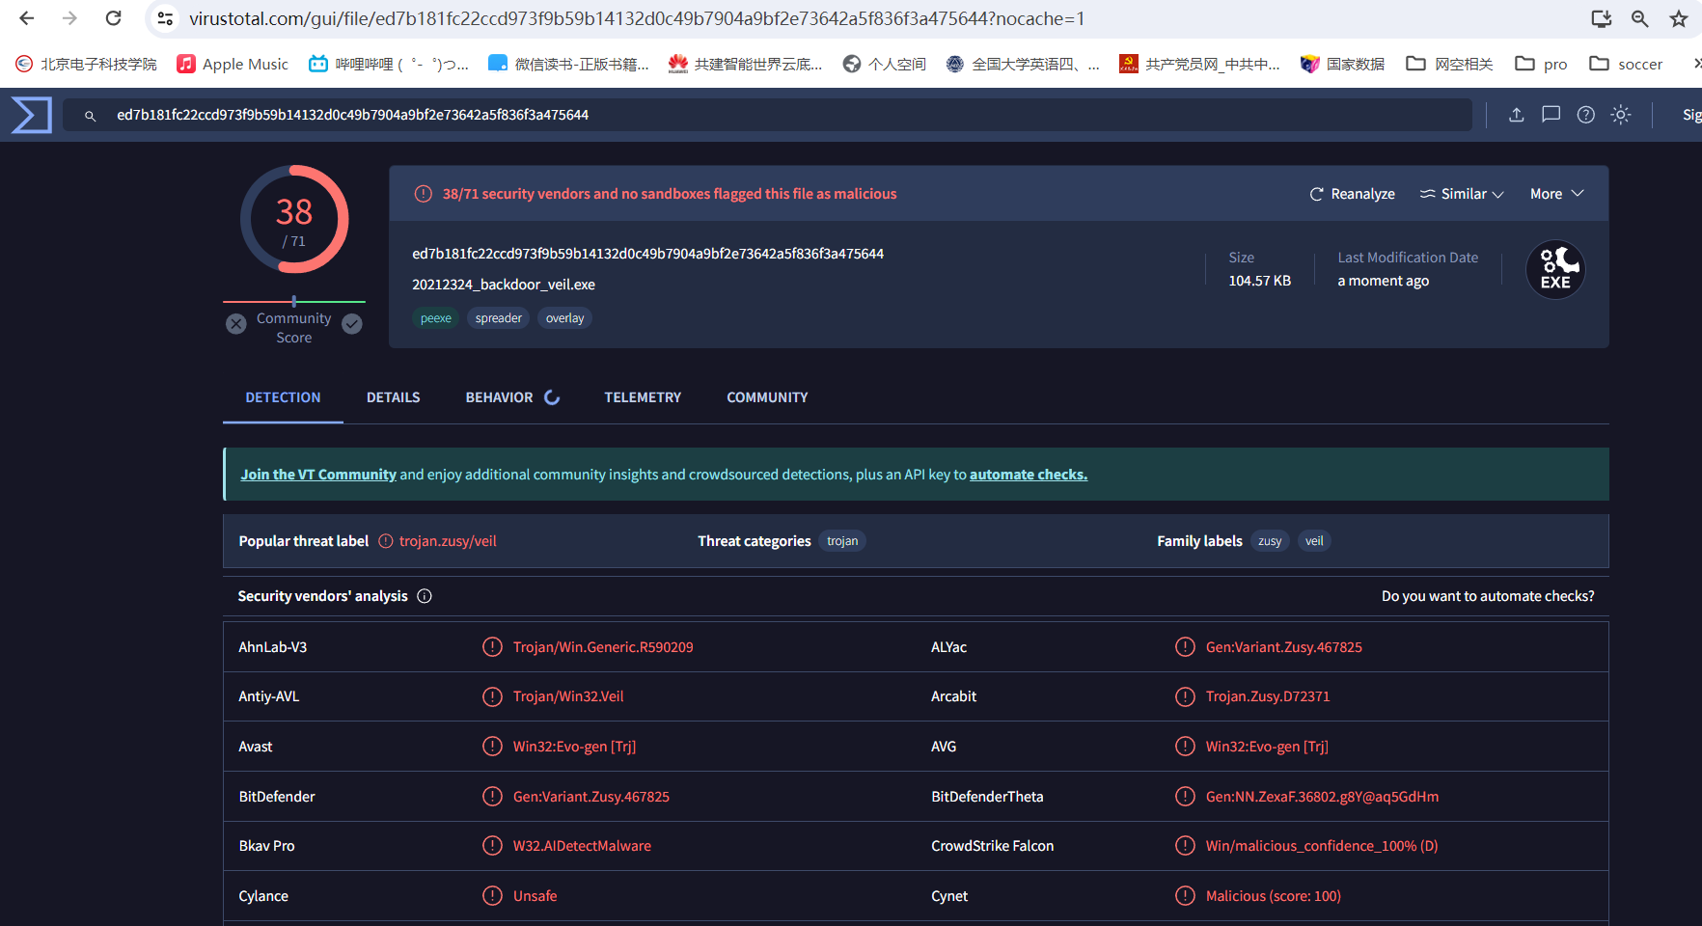This screenshot has height=926, width=1702.
Task: Click the red alert icon in detection banner
Action: (x=423, y=194)
